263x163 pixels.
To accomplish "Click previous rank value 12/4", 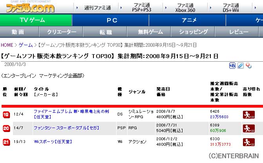I will (x=18, y=114).
